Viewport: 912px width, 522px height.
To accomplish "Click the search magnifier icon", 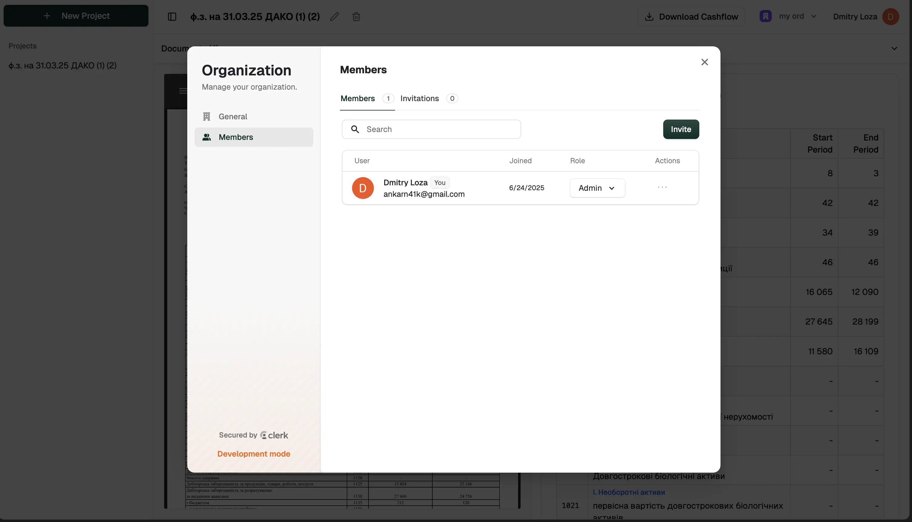I will pos(355,129).
